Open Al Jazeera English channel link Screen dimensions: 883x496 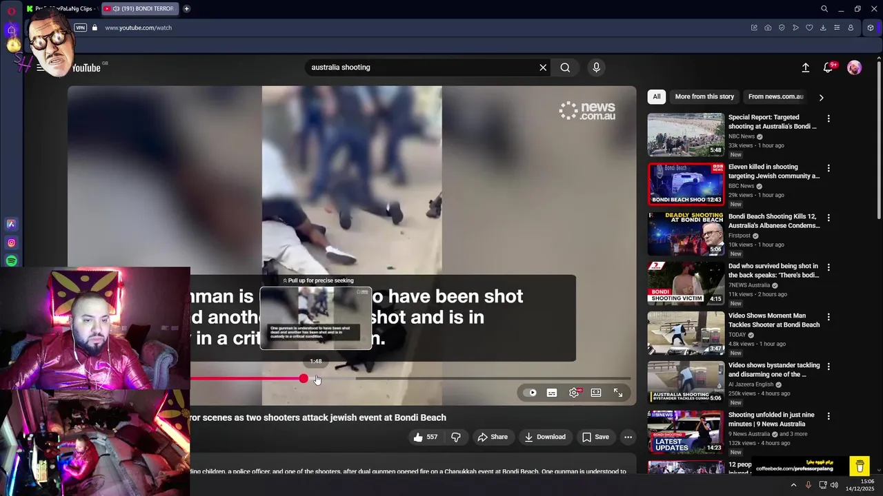(751, 384)
